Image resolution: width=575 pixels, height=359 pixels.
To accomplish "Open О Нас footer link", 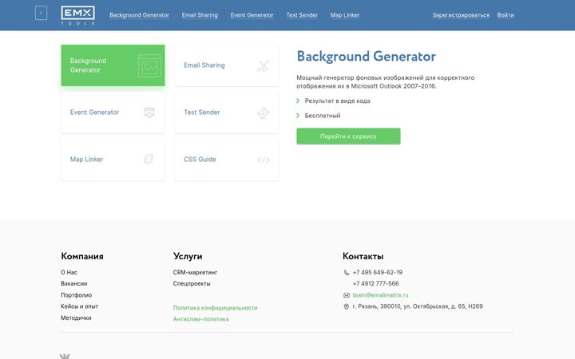I will (69, 273).
